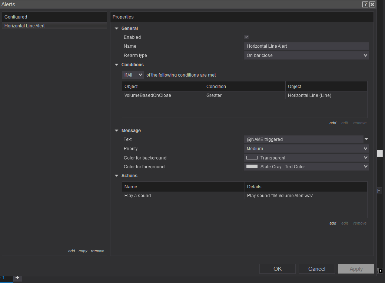The image size is (385, 283).
Task: Select Horizontal Line Alert in Configured list
Action: pyautogui.click(x=25, y=26)
